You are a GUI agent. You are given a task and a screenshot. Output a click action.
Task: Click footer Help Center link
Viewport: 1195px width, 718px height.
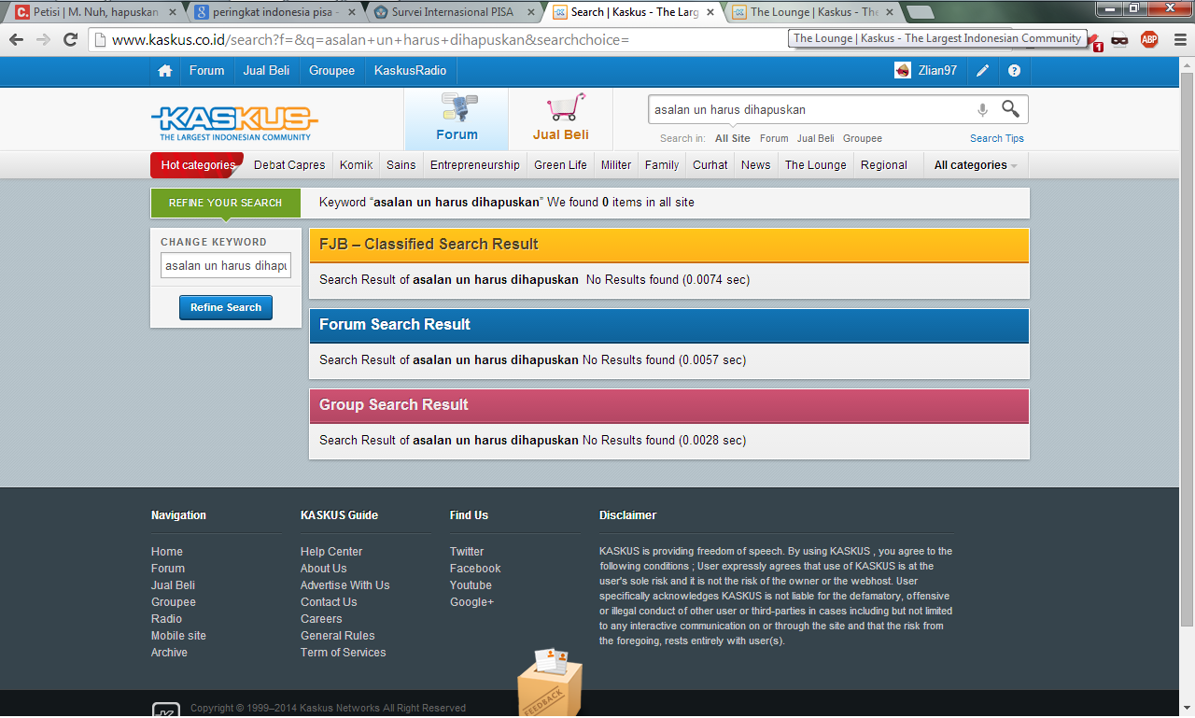331,552
